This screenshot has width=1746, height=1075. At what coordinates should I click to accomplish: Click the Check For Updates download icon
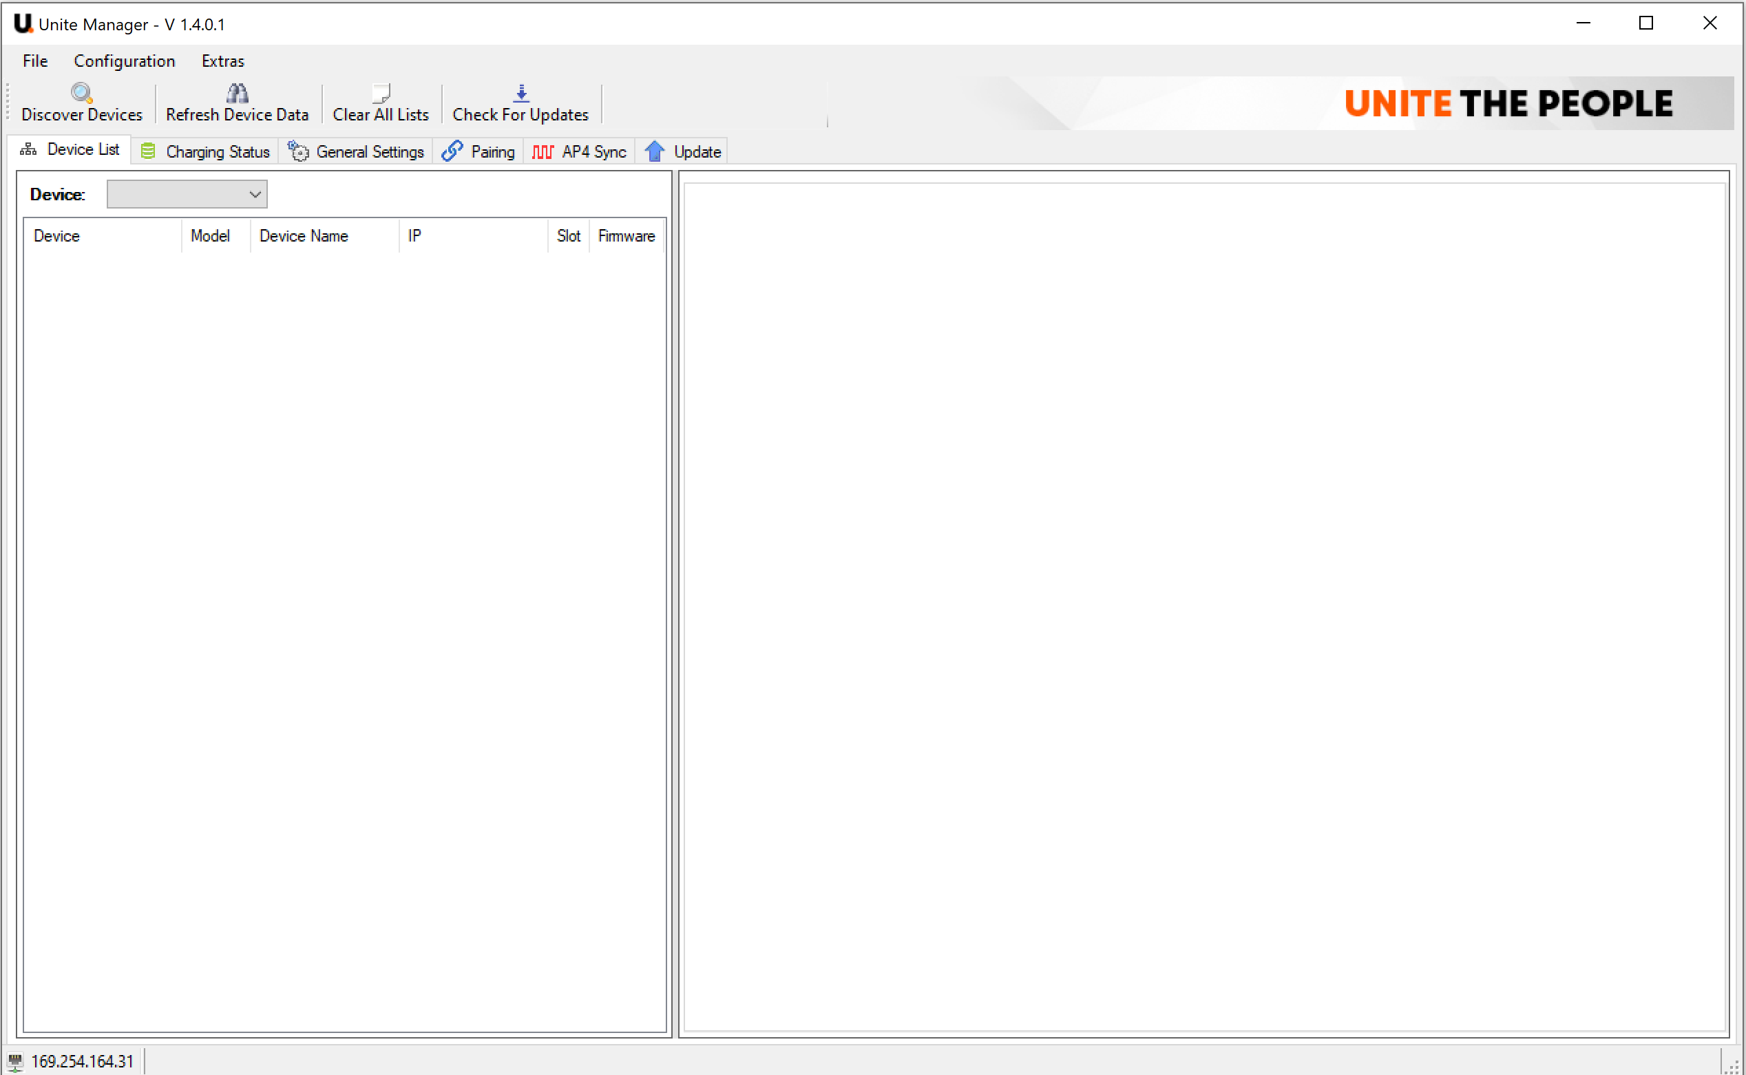coord(520,92)
